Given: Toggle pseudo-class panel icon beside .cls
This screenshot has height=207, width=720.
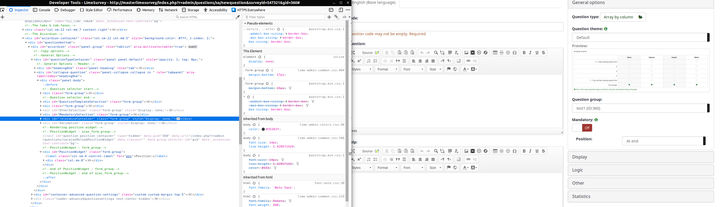Looking at the screenshot, I should click(336, 17).
